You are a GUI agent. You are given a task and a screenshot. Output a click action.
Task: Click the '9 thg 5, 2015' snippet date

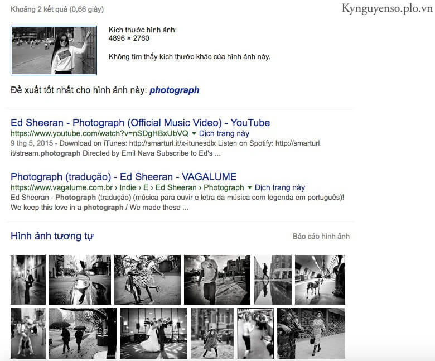point(32,143)
